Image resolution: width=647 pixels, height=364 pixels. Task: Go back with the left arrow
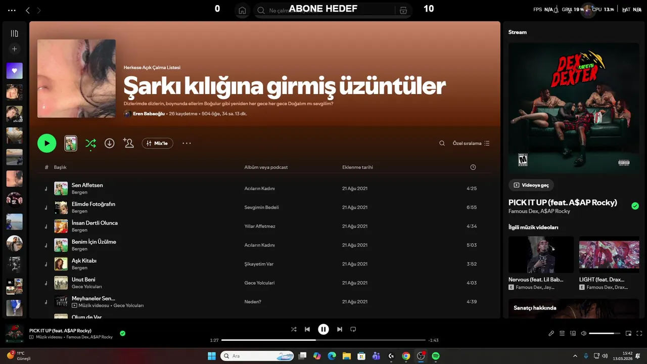pyautogui.click(x=28, y=10)
